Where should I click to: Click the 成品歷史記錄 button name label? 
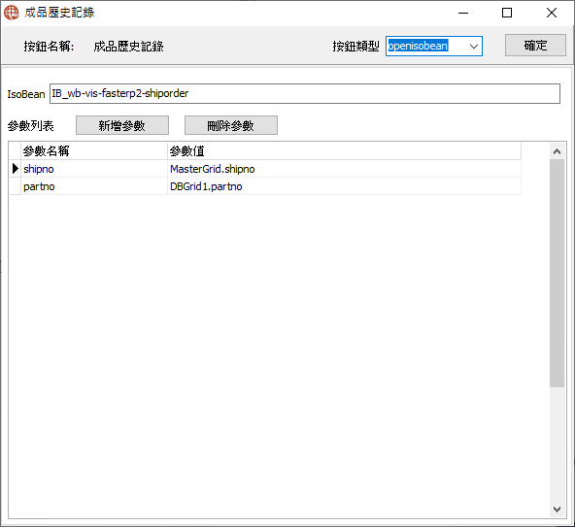(x=128, y=47)
